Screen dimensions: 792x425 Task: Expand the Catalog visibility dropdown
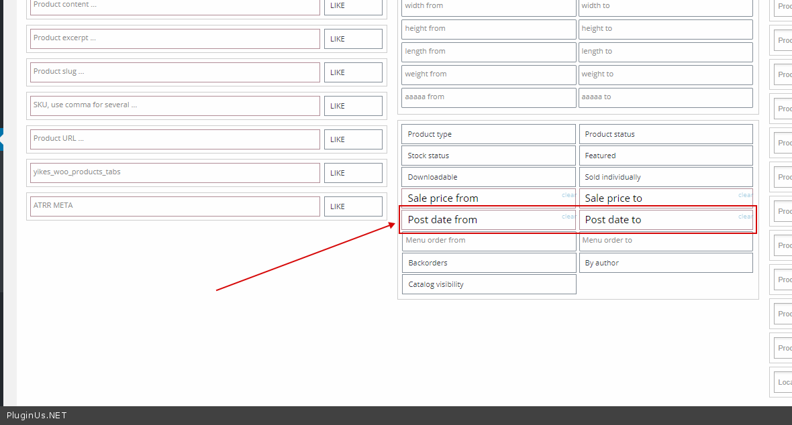pos(488,284)
